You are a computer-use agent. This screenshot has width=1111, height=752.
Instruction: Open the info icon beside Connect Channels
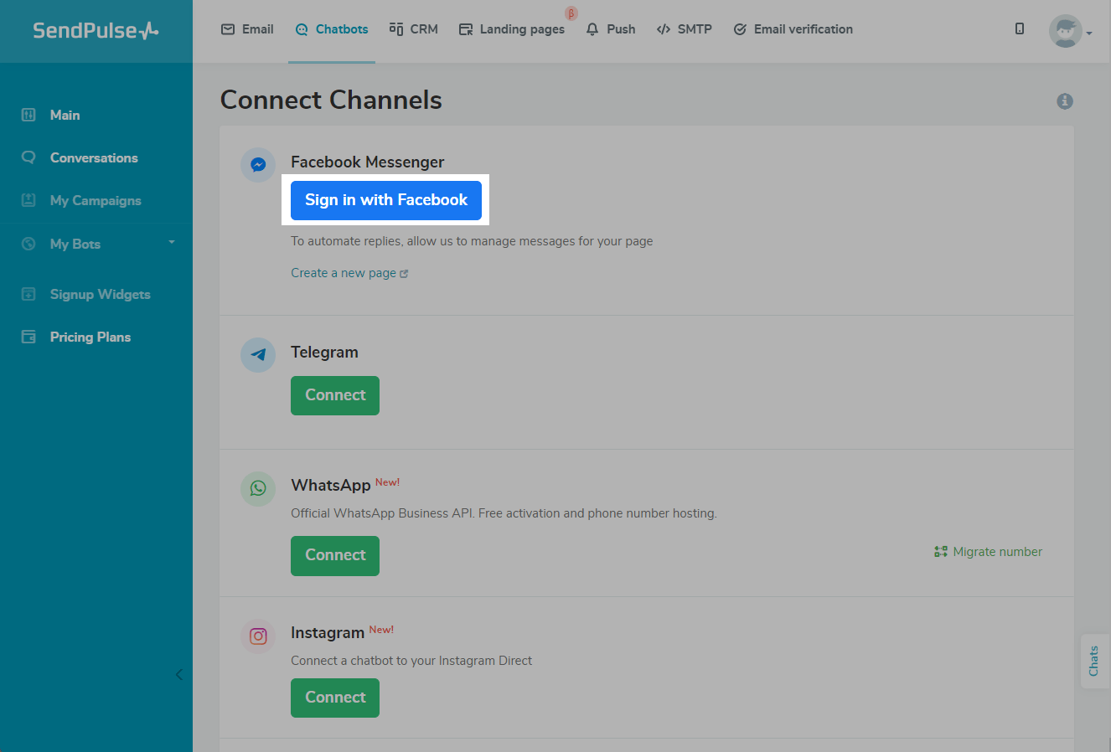click(x=1065, y=101)
